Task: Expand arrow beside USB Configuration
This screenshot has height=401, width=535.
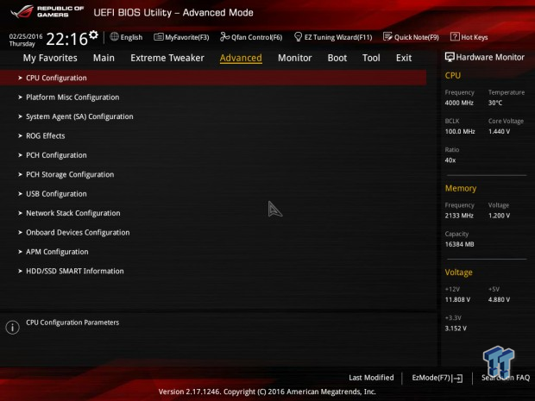Action: (x=20, y=194)
